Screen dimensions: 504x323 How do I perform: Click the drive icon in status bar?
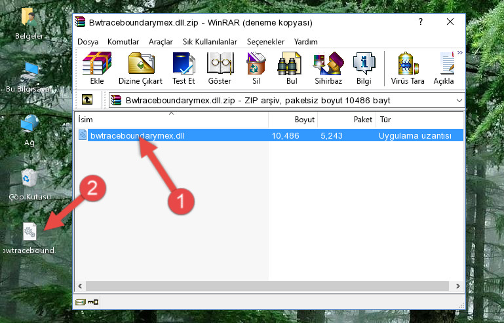point(81,302)
